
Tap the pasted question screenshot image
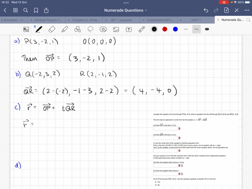click(196, 150)
